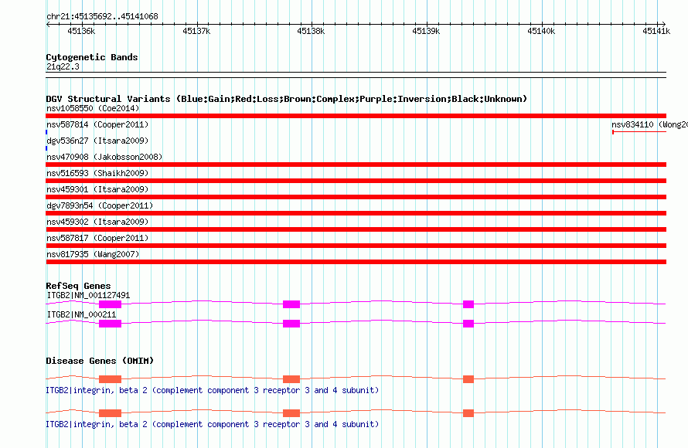Click the dgv536n27 (Itsara2009) label

97,141
